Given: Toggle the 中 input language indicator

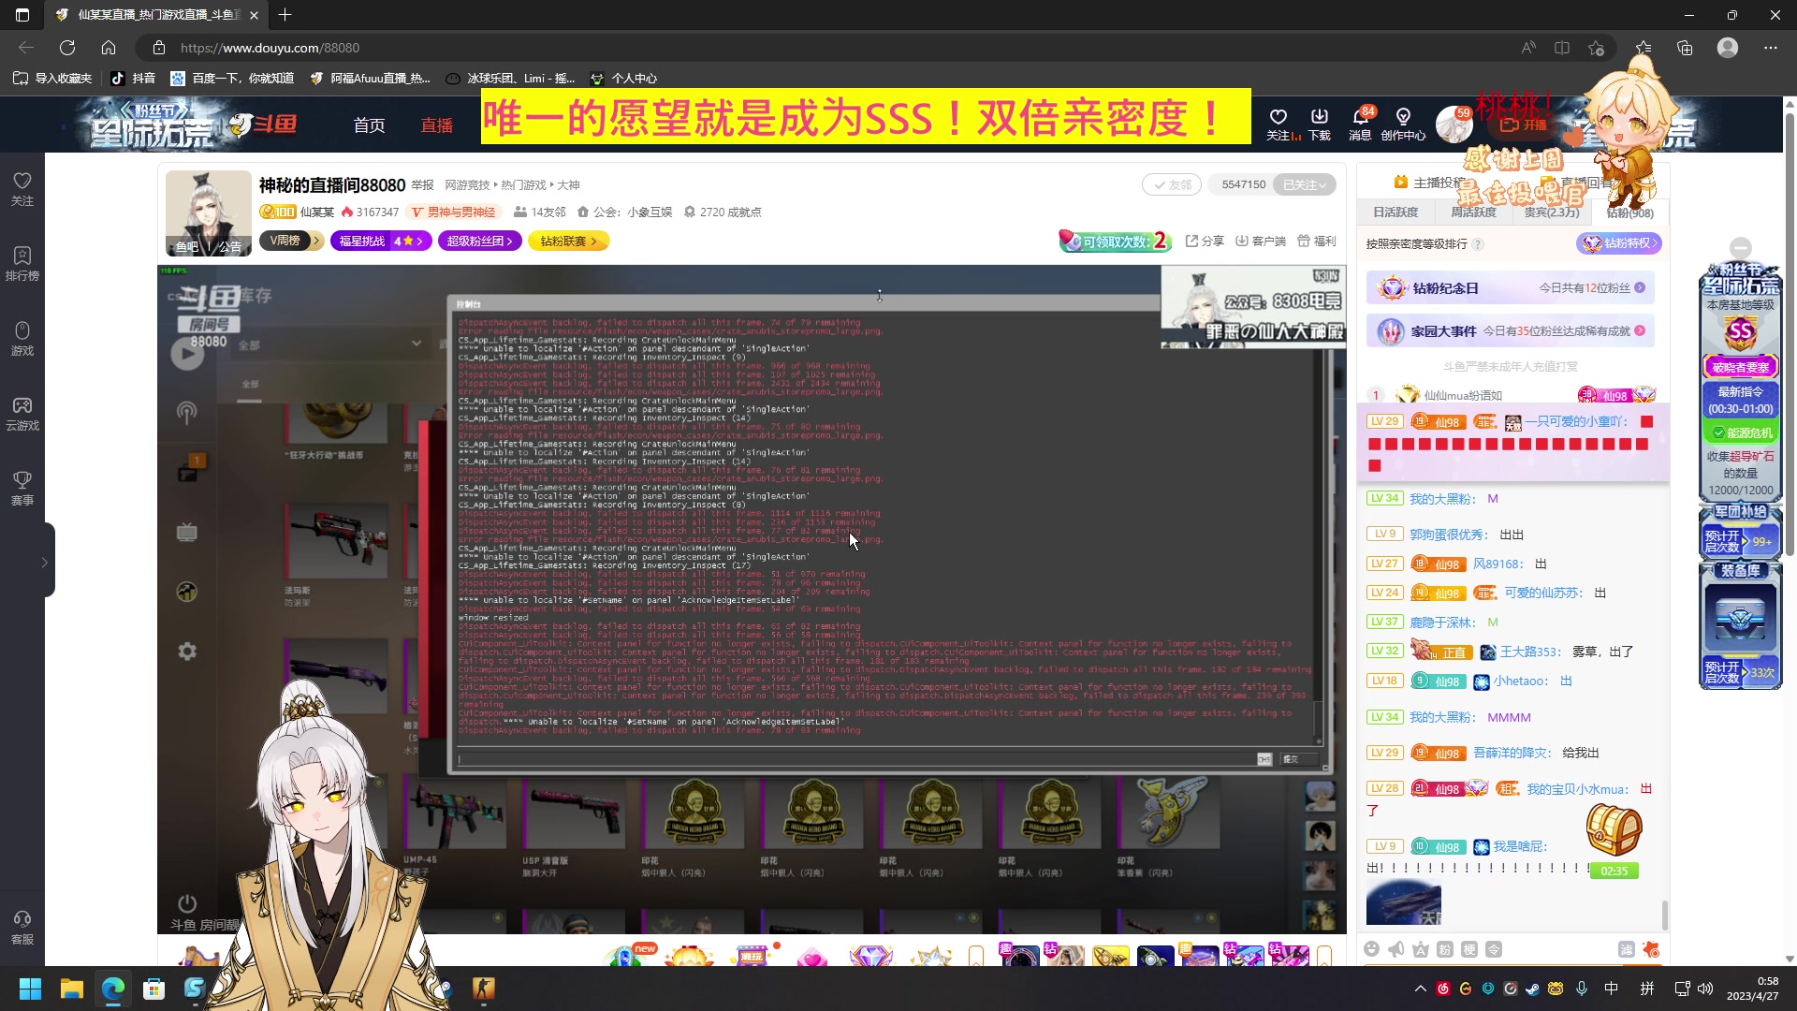Looking at the screenshot, I should coord(1611,989).
